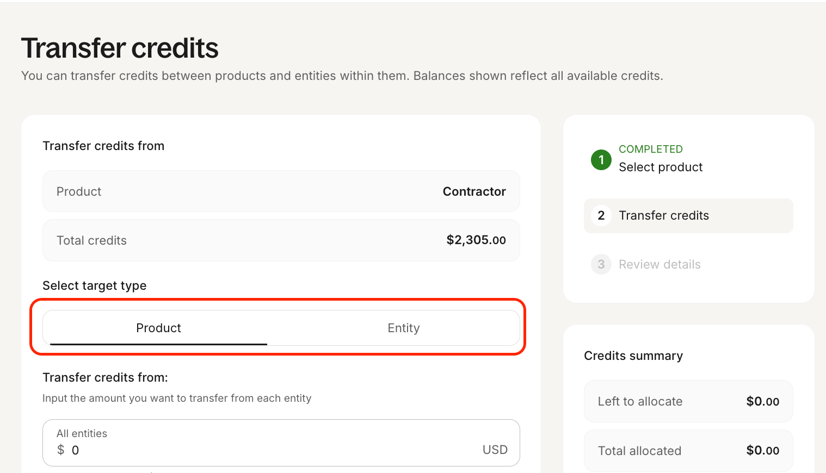Click the Total allocated row
The height and width of the screenshot is (473, 826).
coord(688,451)
